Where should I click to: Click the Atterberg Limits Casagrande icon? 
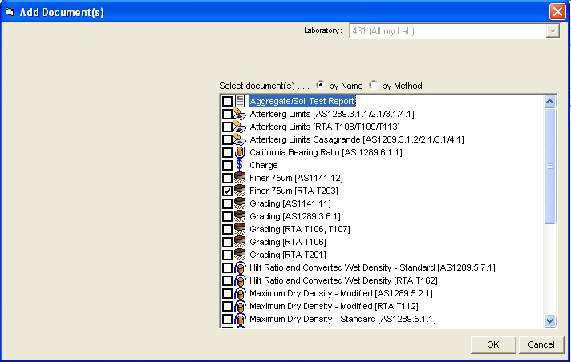(240, 140)
